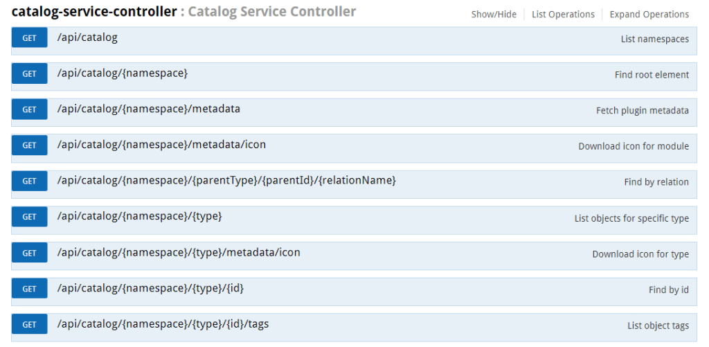
Task: Click the catalog-service-controller heading
Action: pyautogui.click(x=94, y=12)
